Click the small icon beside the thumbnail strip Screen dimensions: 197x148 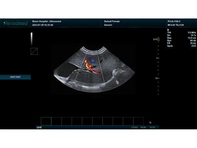(150, 122)
